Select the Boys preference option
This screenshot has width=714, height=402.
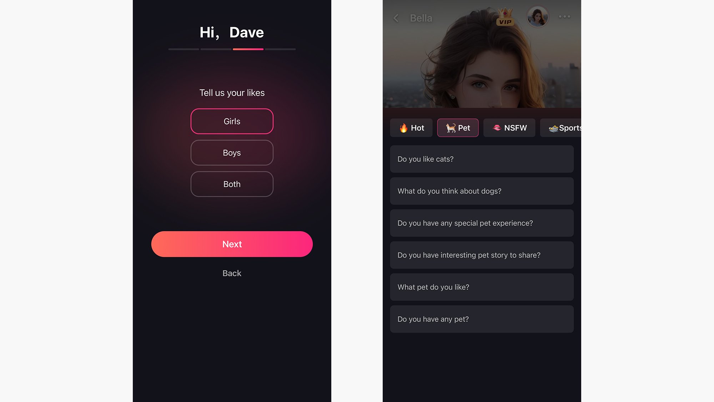(231, 153)
